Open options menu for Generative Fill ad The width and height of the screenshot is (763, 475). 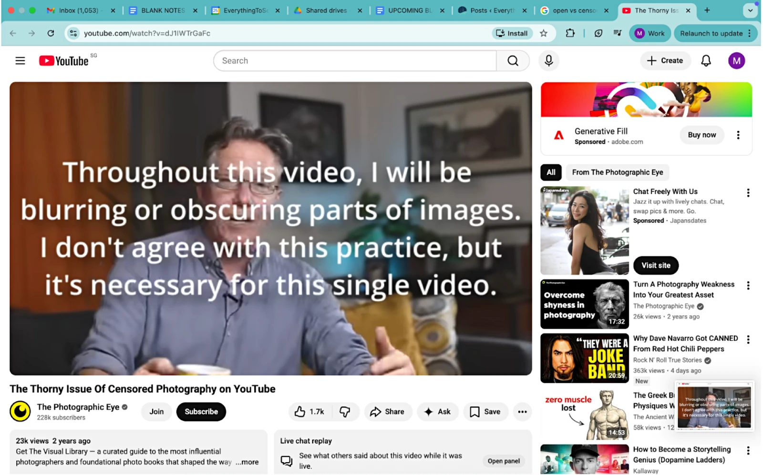(x=738, y=135)
